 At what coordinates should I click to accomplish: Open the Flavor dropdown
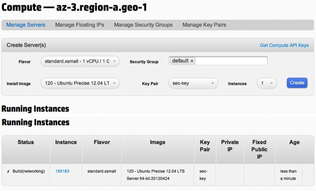click(80, 61)
